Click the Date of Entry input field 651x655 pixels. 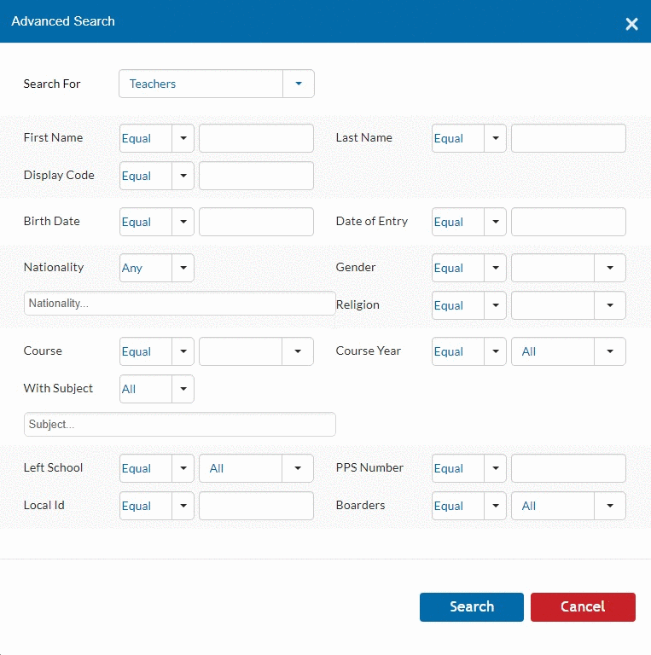point(568,222)
